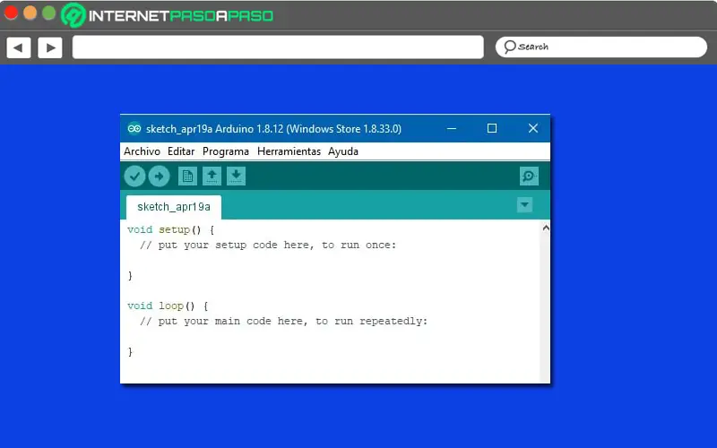Click the Search input field
This screenshot has width=717, height=448.
pos(601,47)
